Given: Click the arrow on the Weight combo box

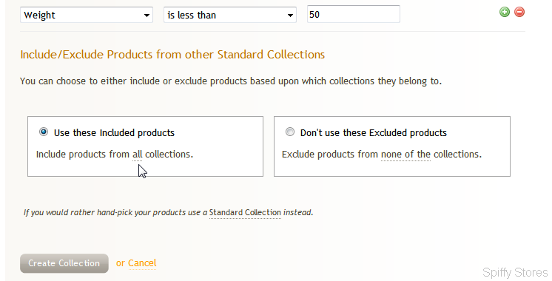Looking at the screenshot, I should 147,16.
